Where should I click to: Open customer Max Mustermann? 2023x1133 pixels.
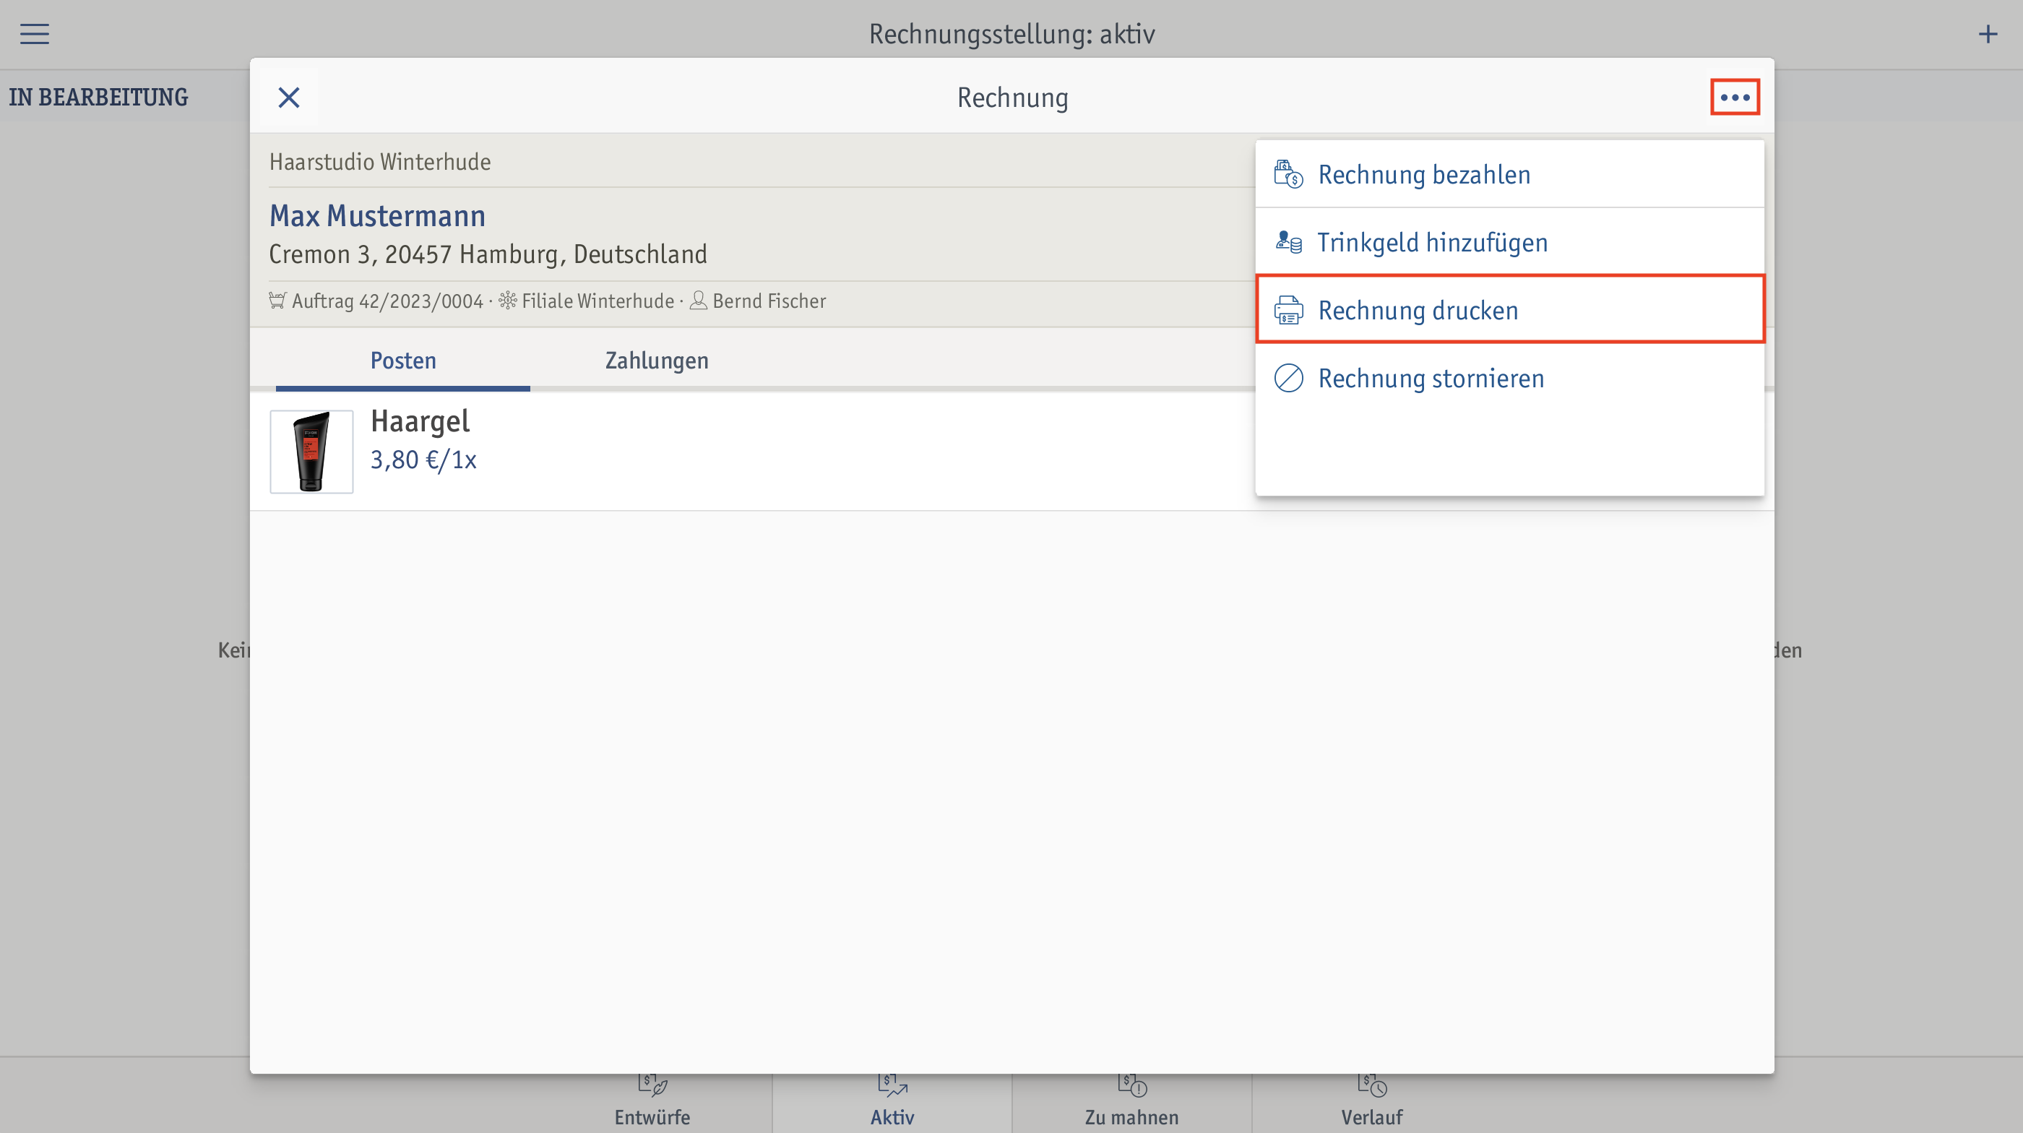point(377,216)
